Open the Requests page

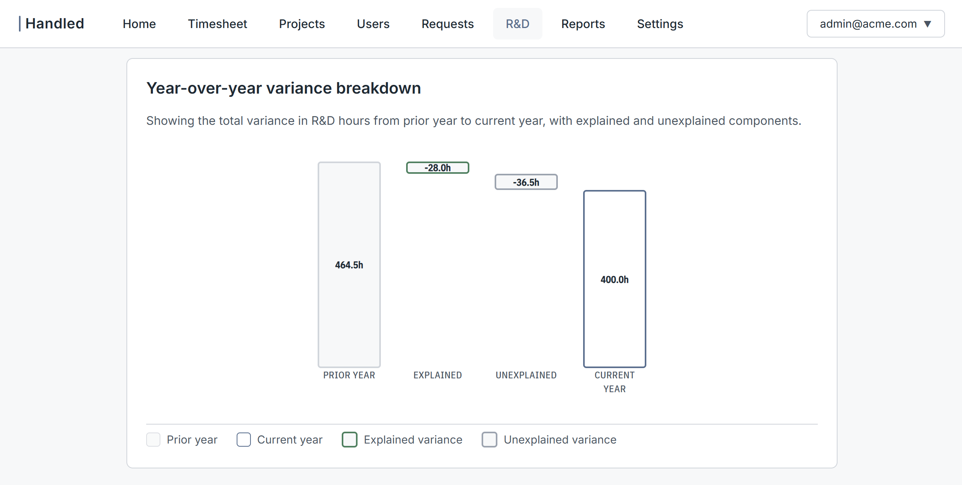(447, 24)
